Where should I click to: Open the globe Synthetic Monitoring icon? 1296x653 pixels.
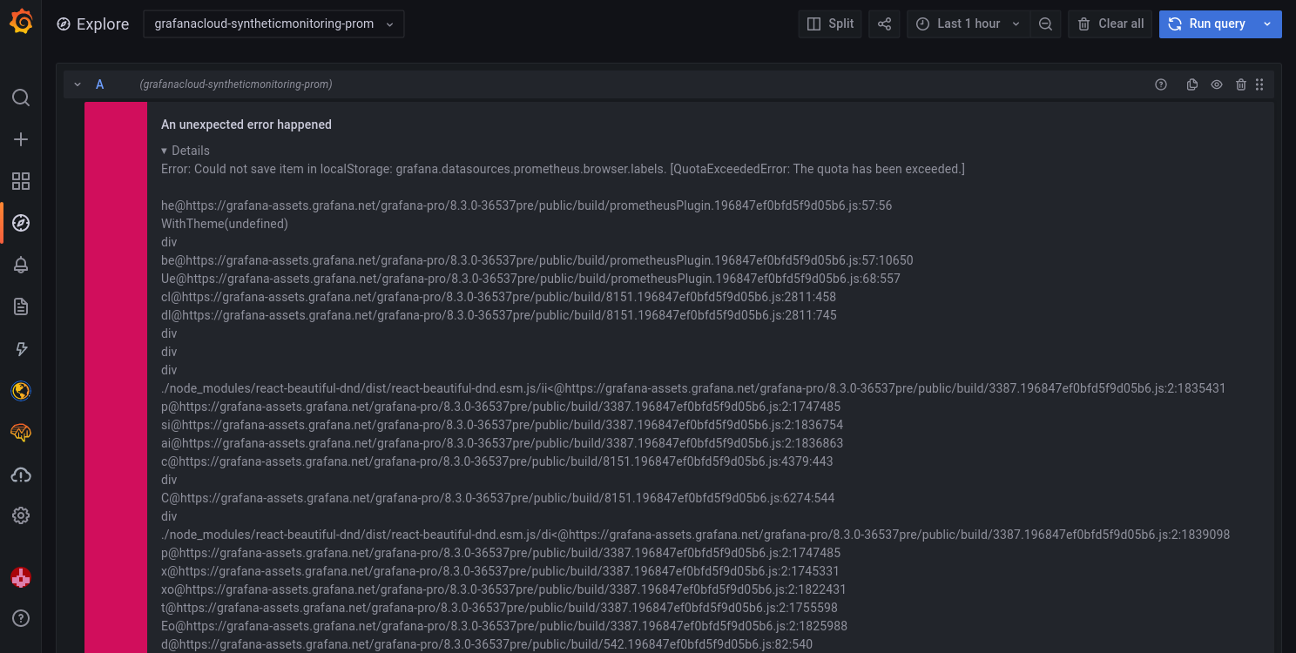tap(21, 391)
